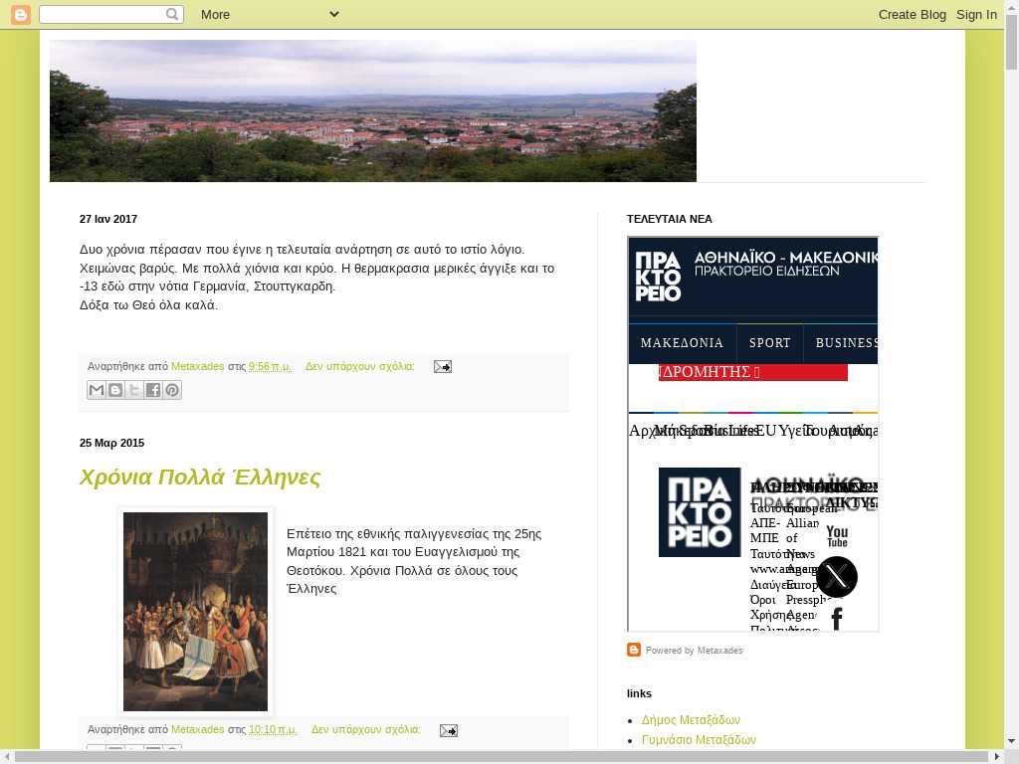Expand the 'More' dropdown in navbar
Image resolution: width=1019 pixels, height=764 pixels.
click(269, 14)
